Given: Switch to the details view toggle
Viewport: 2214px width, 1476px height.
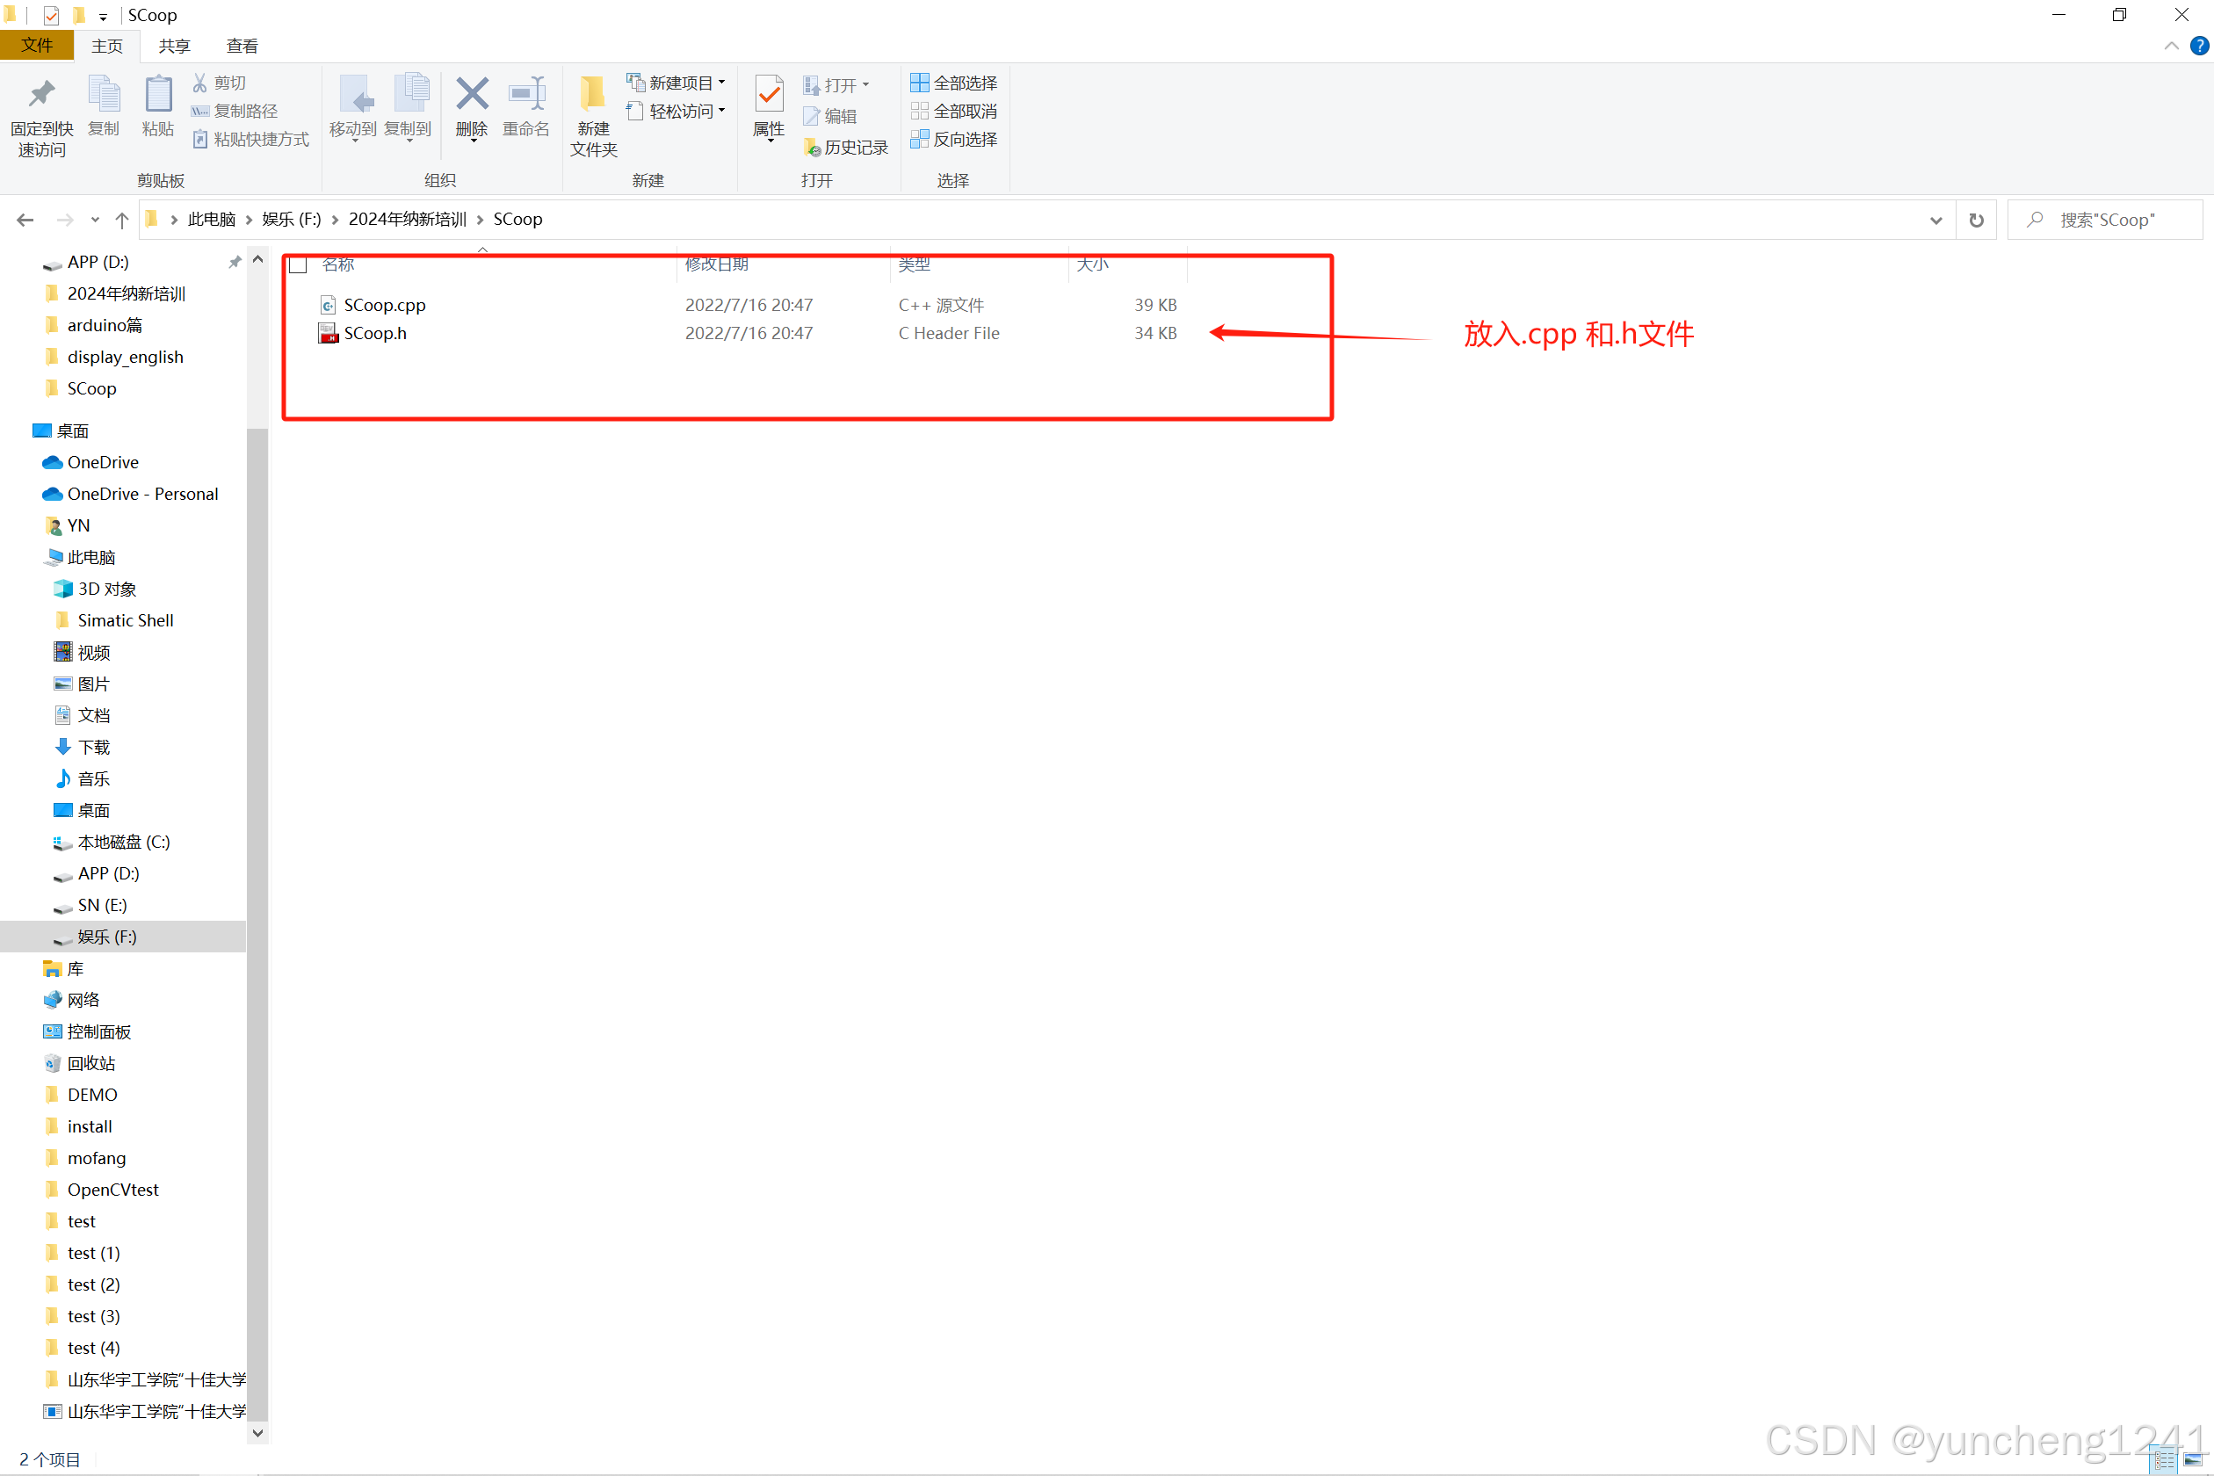Looking at the screenshot, I should point(2163,1459).
